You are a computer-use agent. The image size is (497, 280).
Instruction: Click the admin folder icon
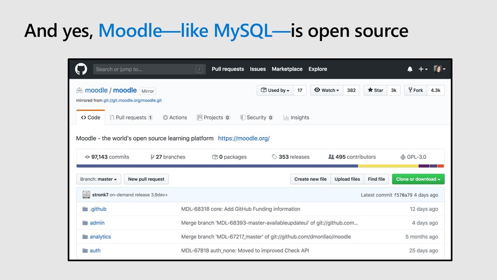[85, 223]
